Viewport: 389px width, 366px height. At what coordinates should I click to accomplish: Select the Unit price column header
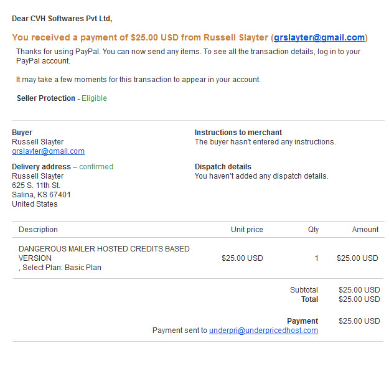[x=247, y=230]
